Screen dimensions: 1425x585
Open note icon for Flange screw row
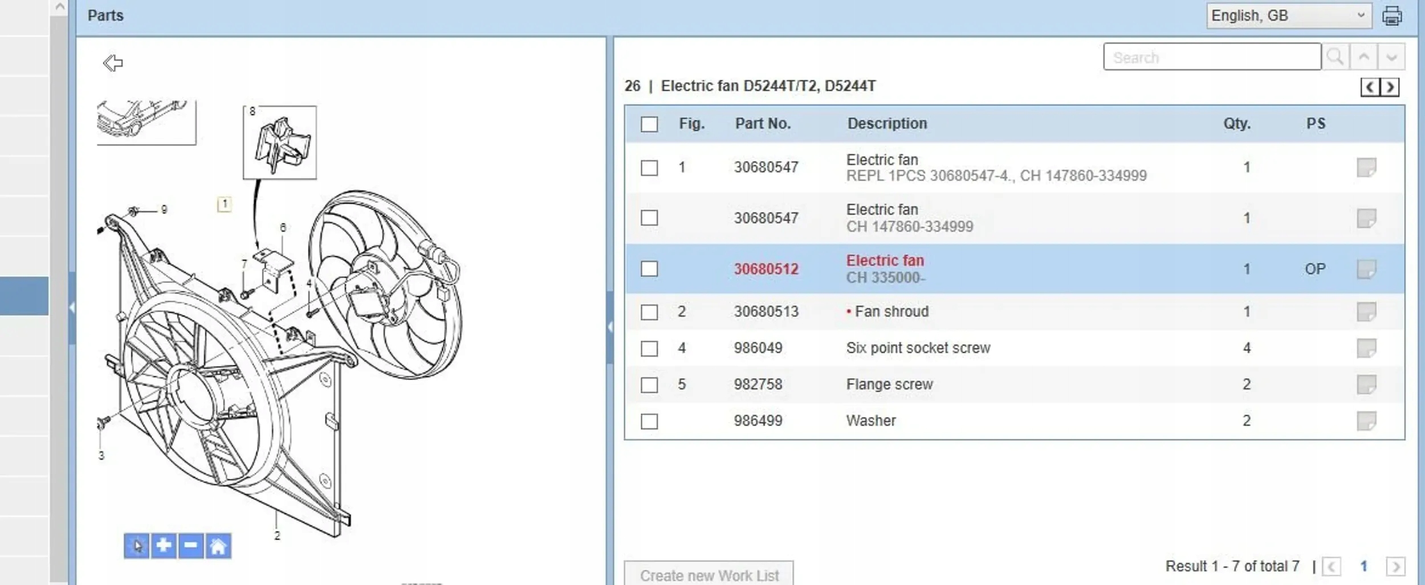pos(1366,384)
